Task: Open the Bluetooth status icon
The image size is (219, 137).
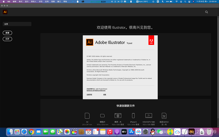Action: click(163, 2)
